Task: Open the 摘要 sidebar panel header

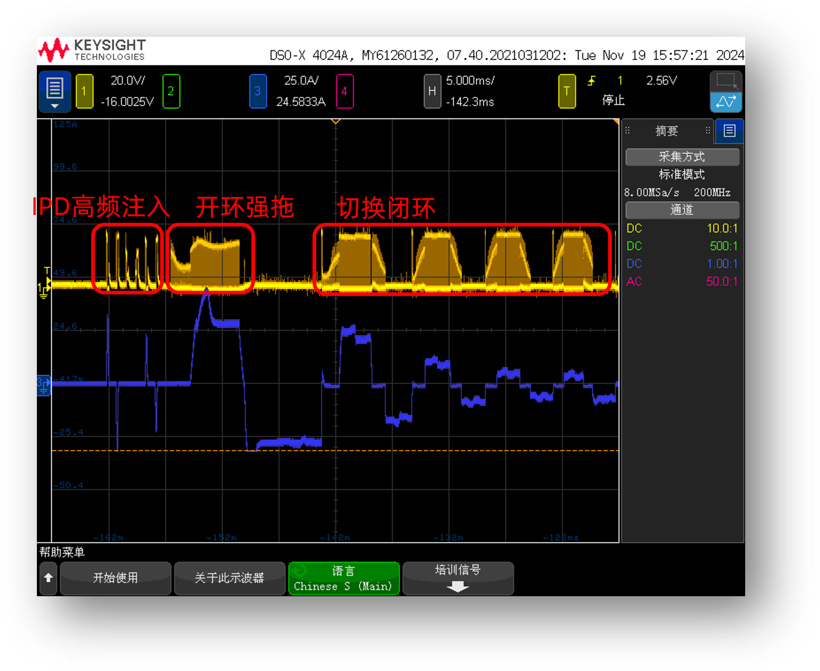Action: tap(667, 131)
